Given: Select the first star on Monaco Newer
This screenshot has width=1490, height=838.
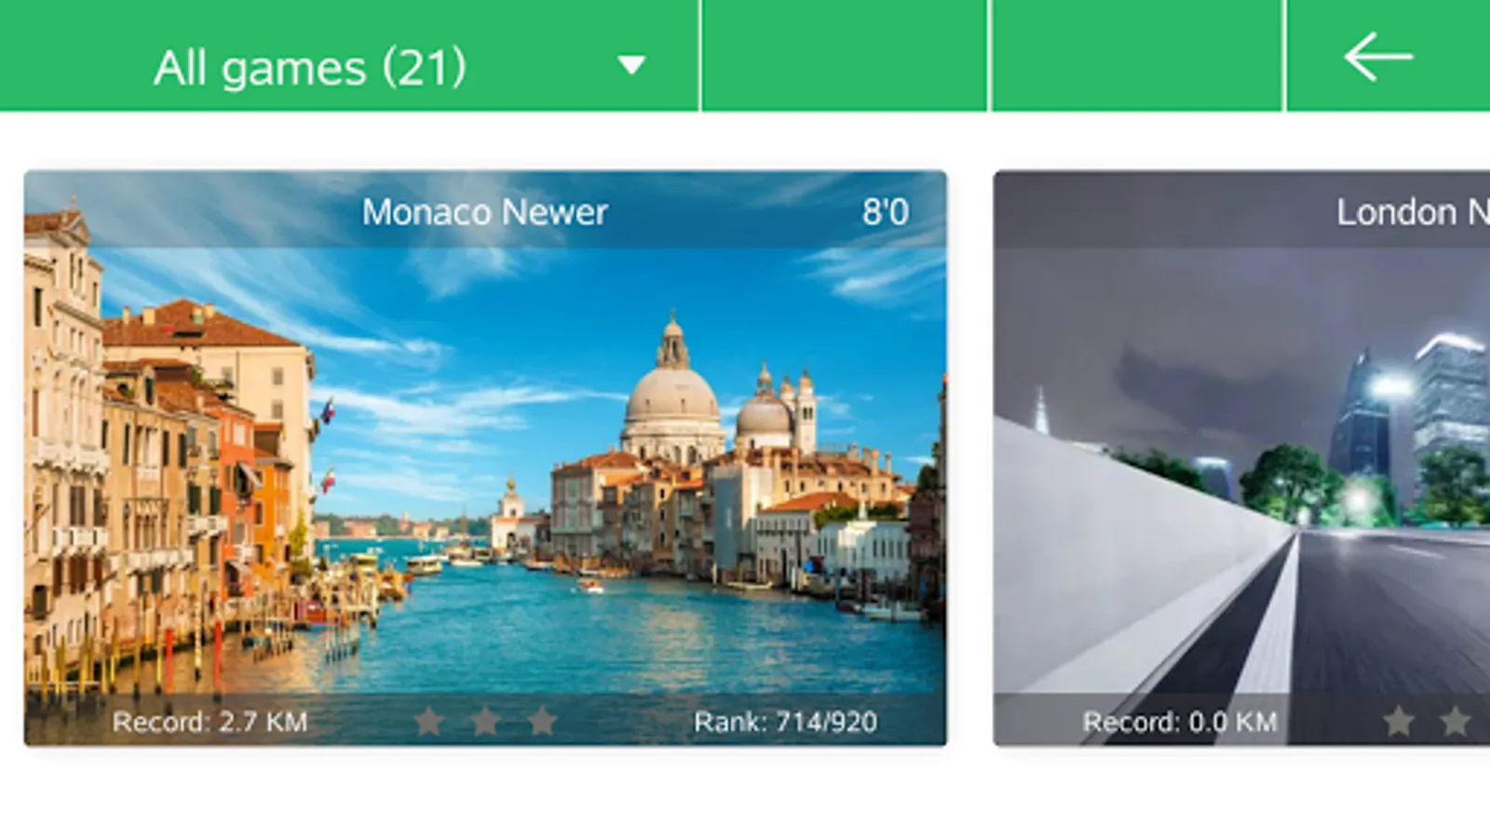Looking at the screenshot, I should pyautogui.click(x=429, y=721).
